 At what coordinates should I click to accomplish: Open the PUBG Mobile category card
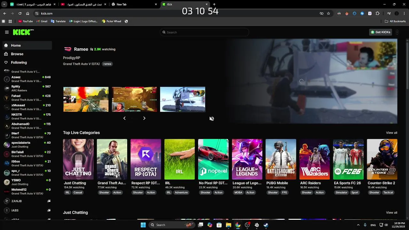[281, 159]
